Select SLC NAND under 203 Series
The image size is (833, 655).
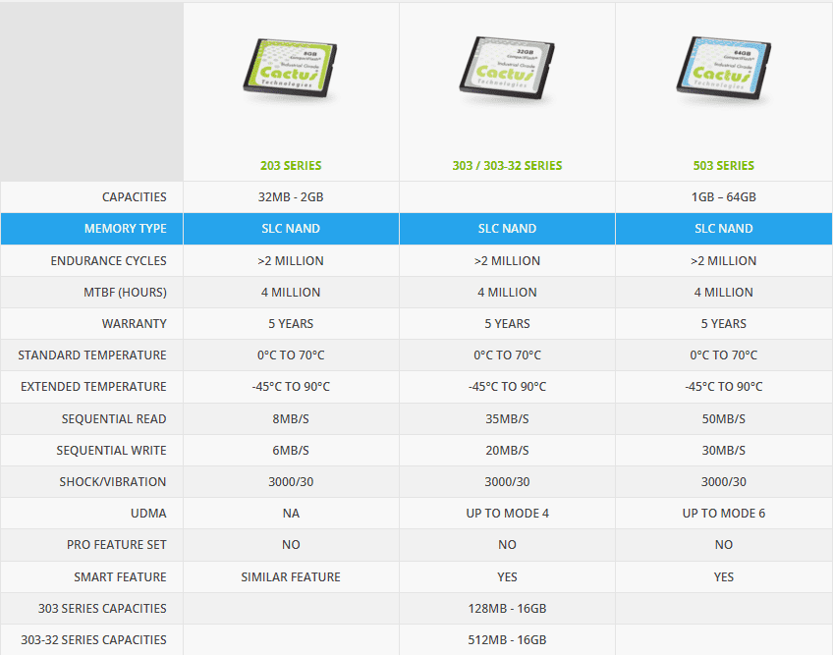[291, 229]
